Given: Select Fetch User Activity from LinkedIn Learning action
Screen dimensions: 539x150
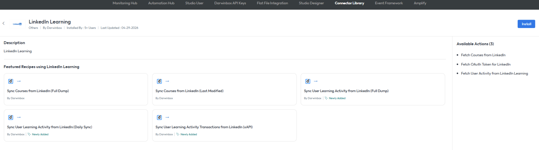Looking at the screenshot, I should [494, 74].
